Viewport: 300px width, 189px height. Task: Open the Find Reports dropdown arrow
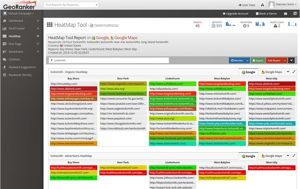[96, 5]
